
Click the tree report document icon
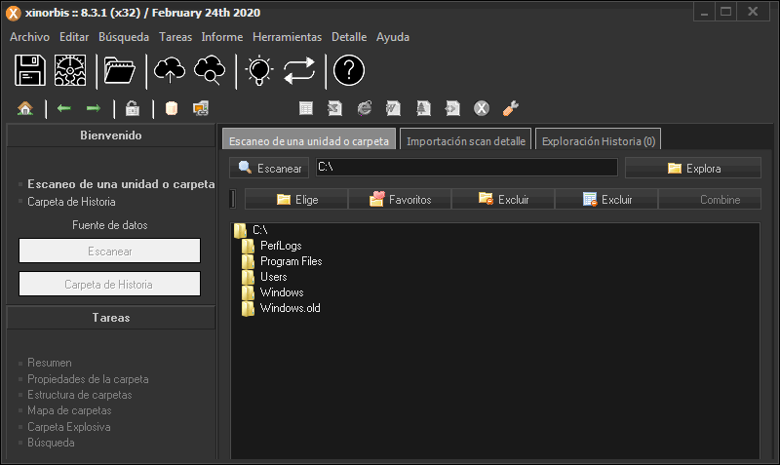point(423,108)
